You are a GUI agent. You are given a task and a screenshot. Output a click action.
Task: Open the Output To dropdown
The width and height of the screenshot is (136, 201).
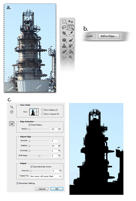[46, 176]
